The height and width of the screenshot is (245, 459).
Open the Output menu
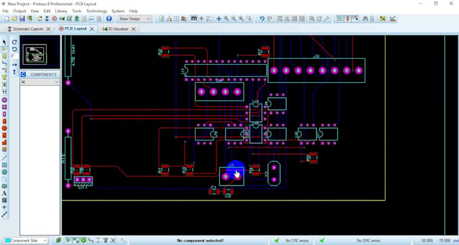(20, 11)
